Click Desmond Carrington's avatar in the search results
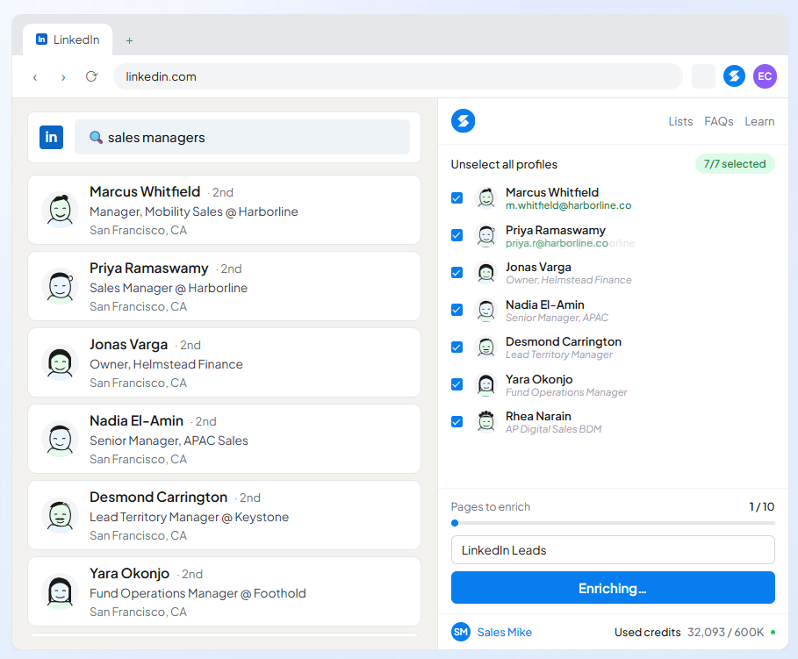The width and height of the screenshot is (798, 659). [60, 515]
